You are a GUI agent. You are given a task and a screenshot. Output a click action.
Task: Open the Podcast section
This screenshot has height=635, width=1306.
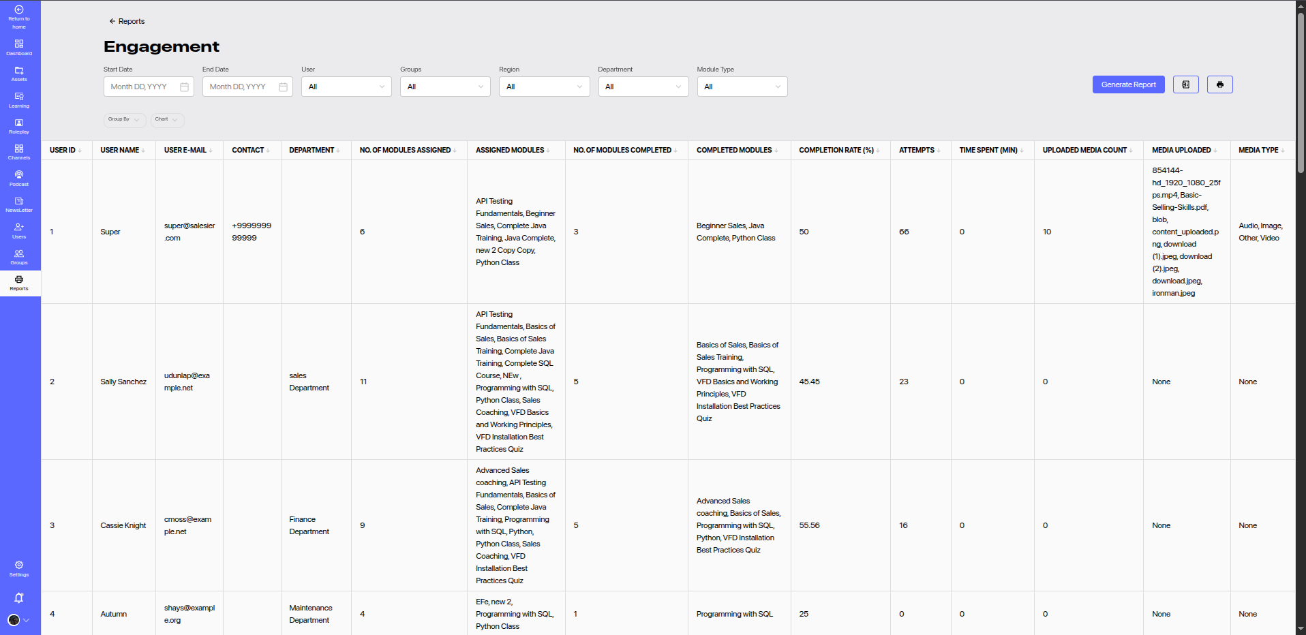pyautogui.click(x=19, y=179)
